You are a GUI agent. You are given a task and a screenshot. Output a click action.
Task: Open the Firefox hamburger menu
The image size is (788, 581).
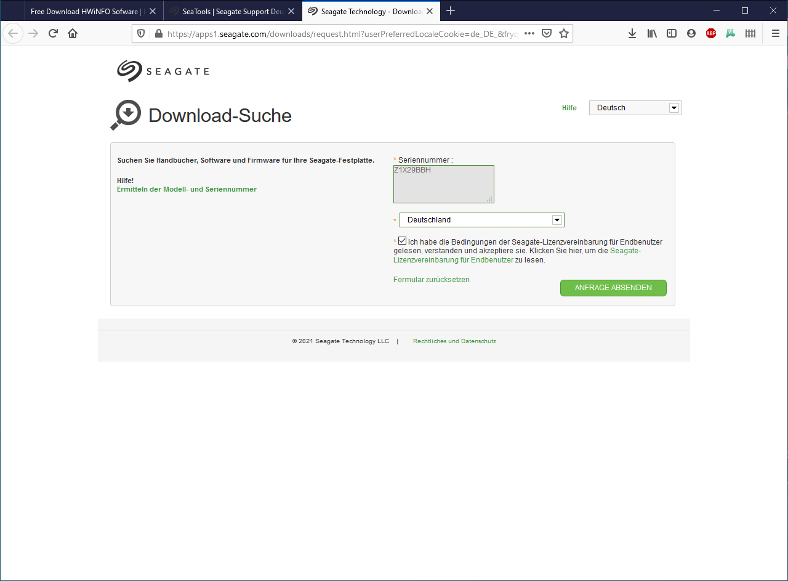coord(775,33)
